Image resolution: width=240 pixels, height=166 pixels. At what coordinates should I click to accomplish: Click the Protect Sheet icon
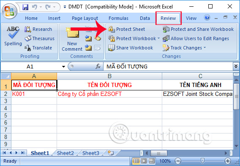pos(112,29)
